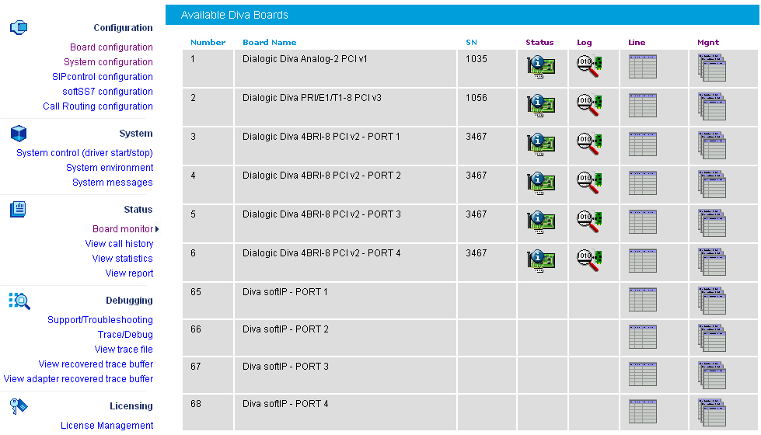Screen dimensions: 761x435
Task: Click the Board Name column header
Action: [x=269, y=42]
